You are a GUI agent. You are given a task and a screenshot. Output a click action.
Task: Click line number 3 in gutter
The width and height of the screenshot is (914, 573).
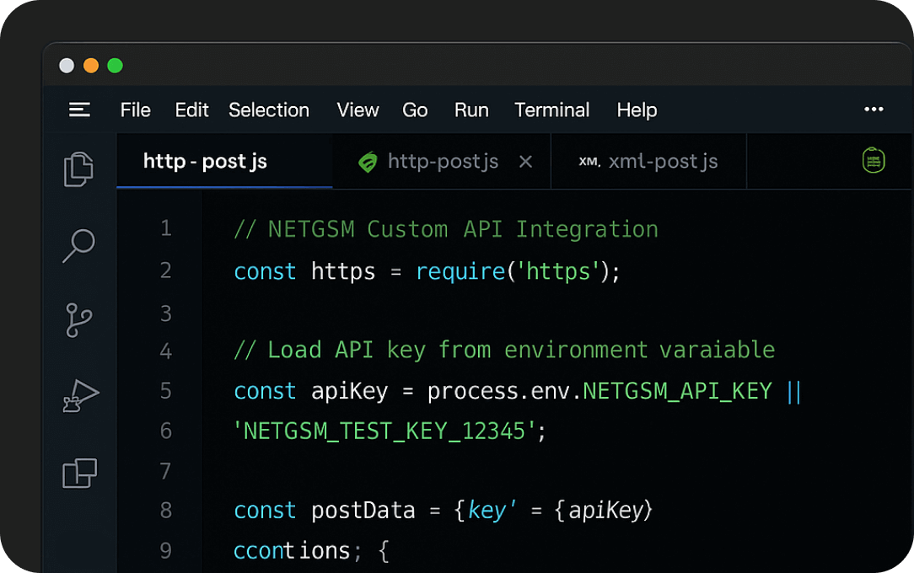click(166, 313)
